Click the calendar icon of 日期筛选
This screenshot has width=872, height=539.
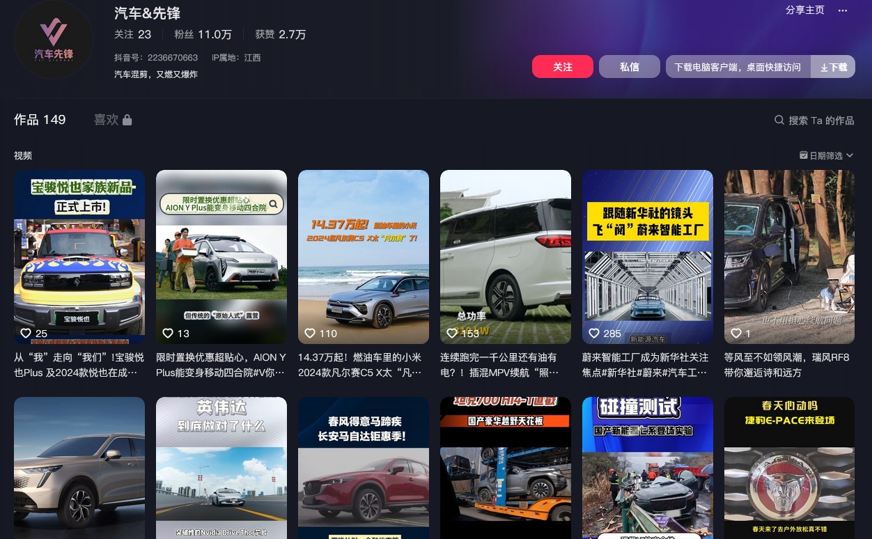(804, 155)
